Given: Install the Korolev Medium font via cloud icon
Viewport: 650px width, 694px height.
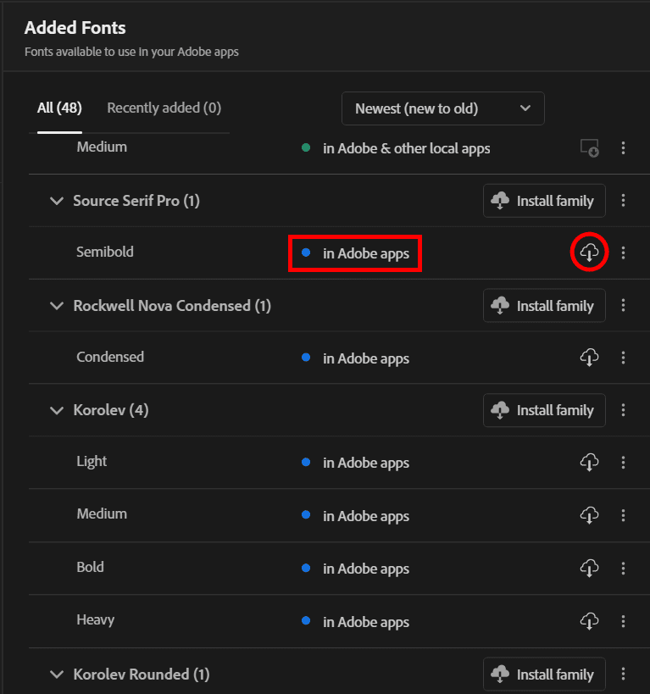Looking at the screenshot, I should [x=590, y=515].
